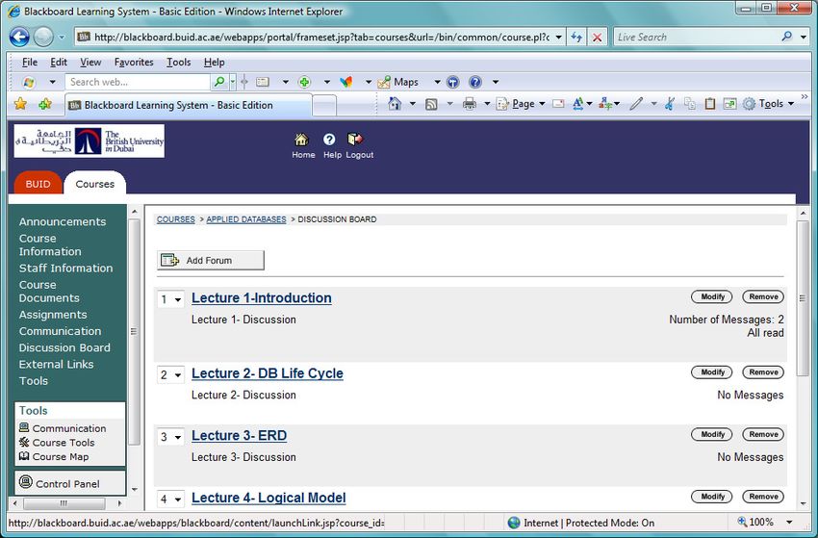Screen dimensions: 818x538
Task: Click the zoom level magnifier in status bar
Action: [x=742, y=522]
